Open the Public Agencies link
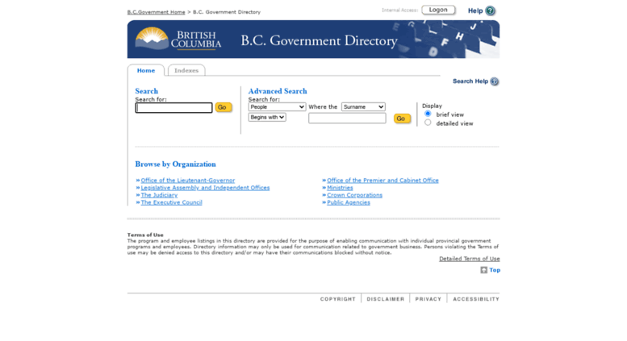This screenshot has width=627, height=341. pos(349,202)
